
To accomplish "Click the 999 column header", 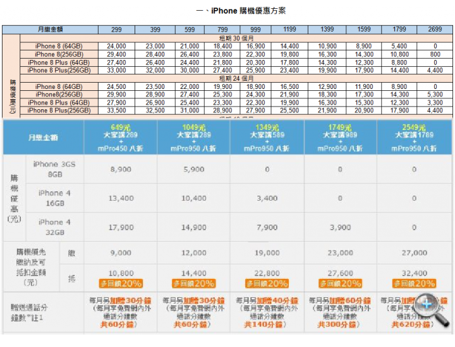I will (255, 29).
